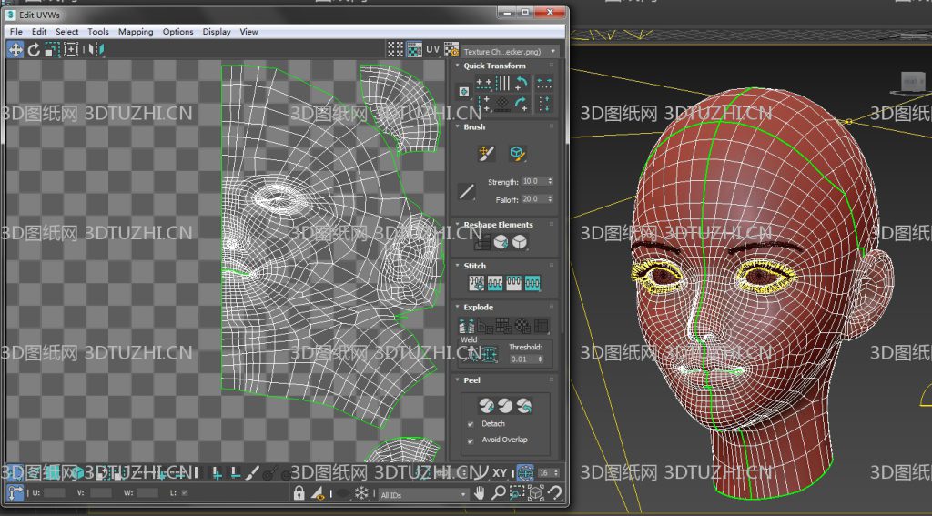
Task: Open the All IDs material dropdown
Action: click(422, 495)
